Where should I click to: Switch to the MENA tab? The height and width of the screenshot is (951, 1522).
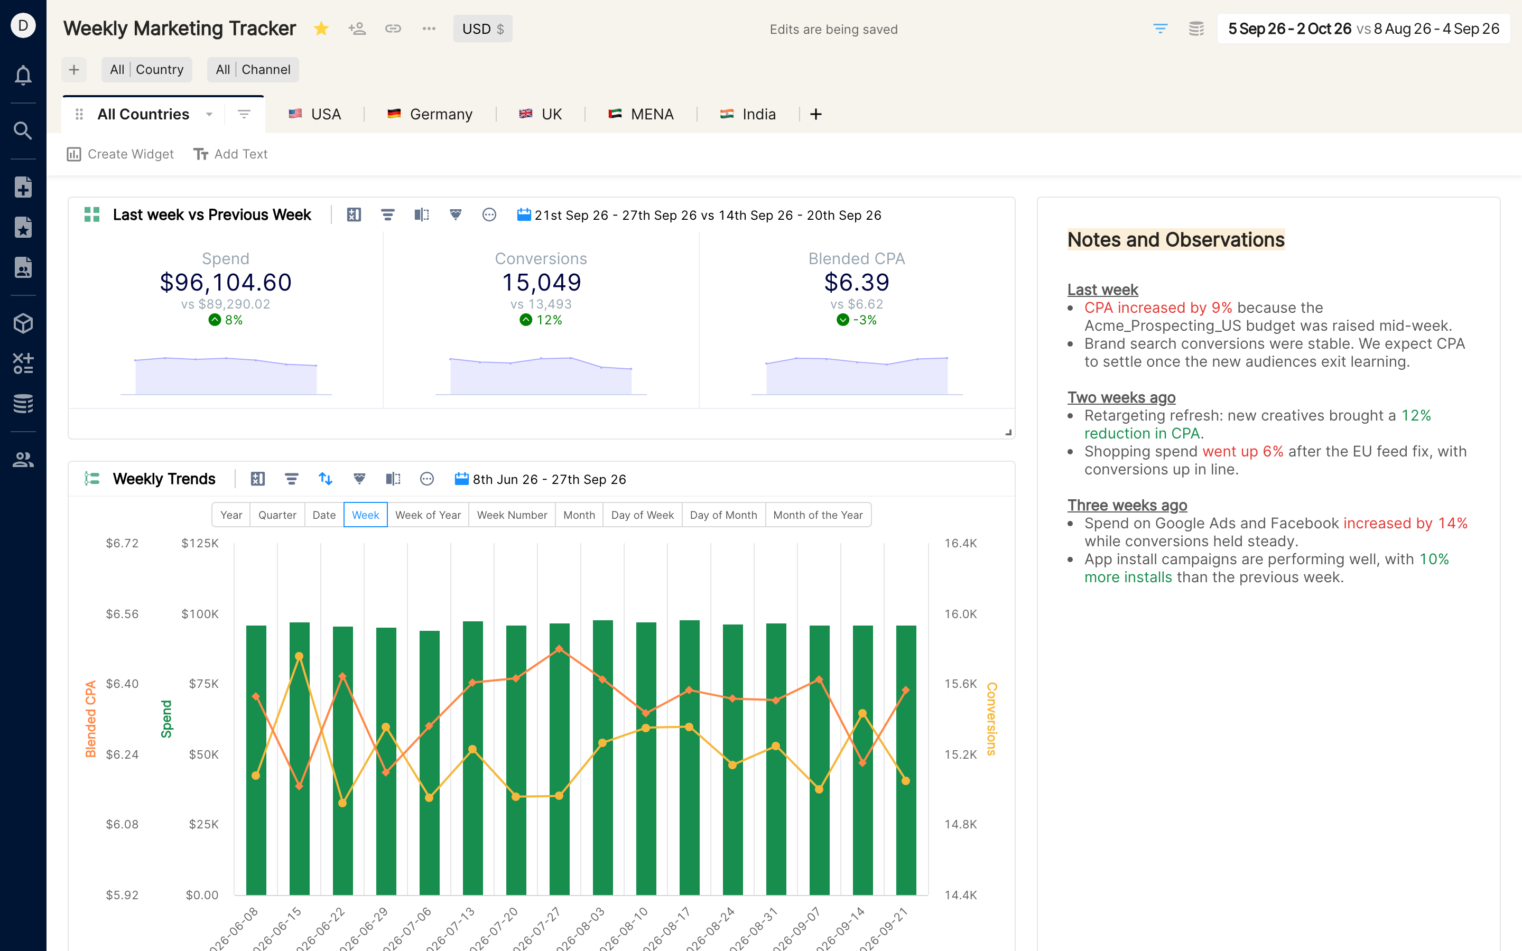[641, 115]
